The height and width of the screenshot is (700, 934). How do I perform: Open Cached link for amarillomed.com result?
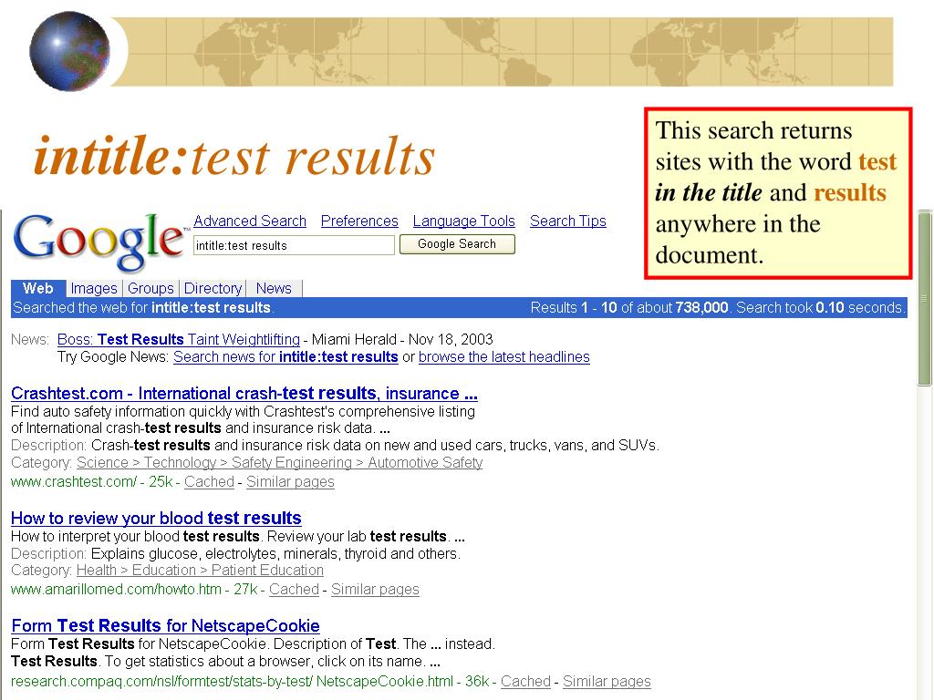[x=295, y=590]
